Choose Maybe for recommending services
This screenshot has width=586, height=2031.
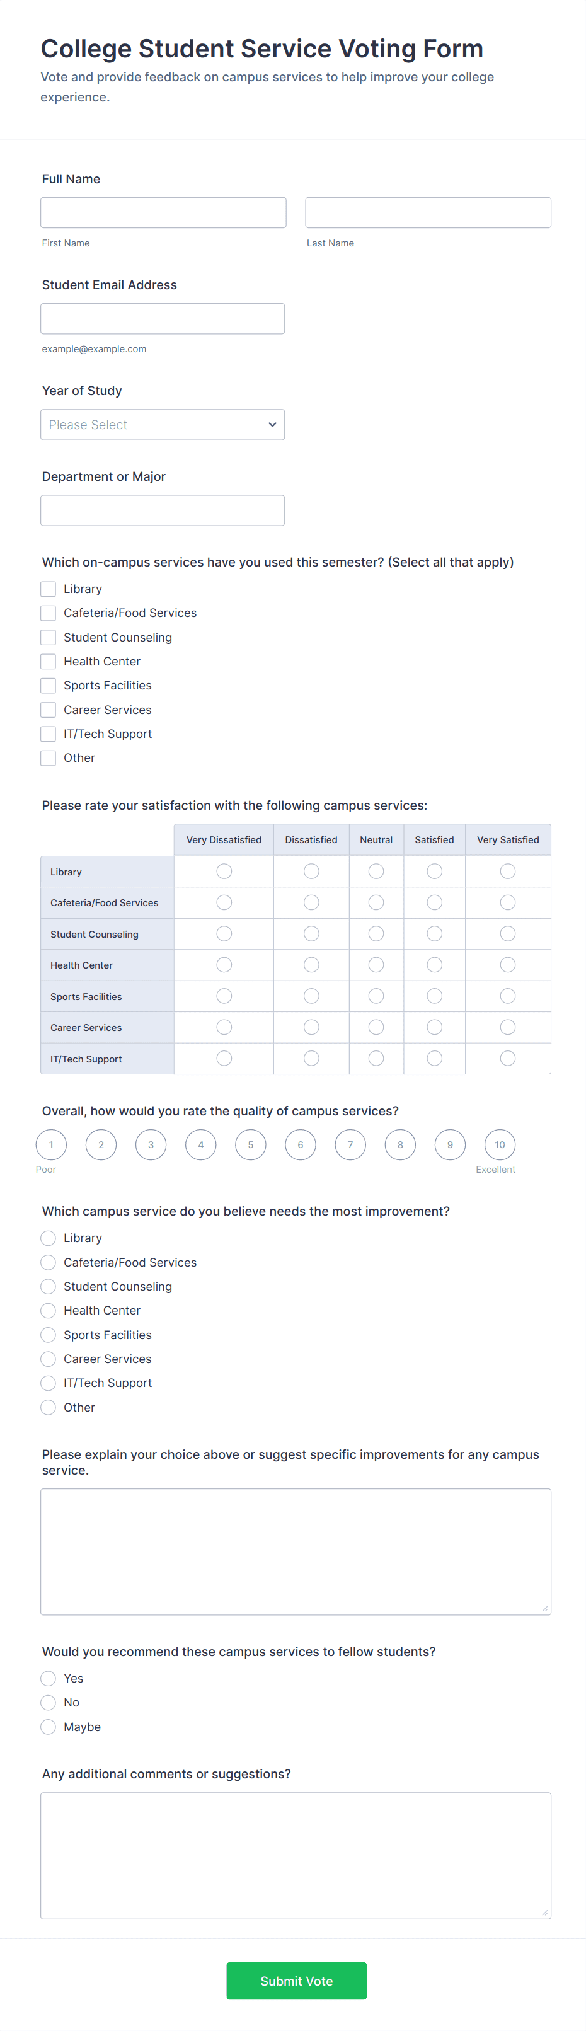(x=48, y=1727)
